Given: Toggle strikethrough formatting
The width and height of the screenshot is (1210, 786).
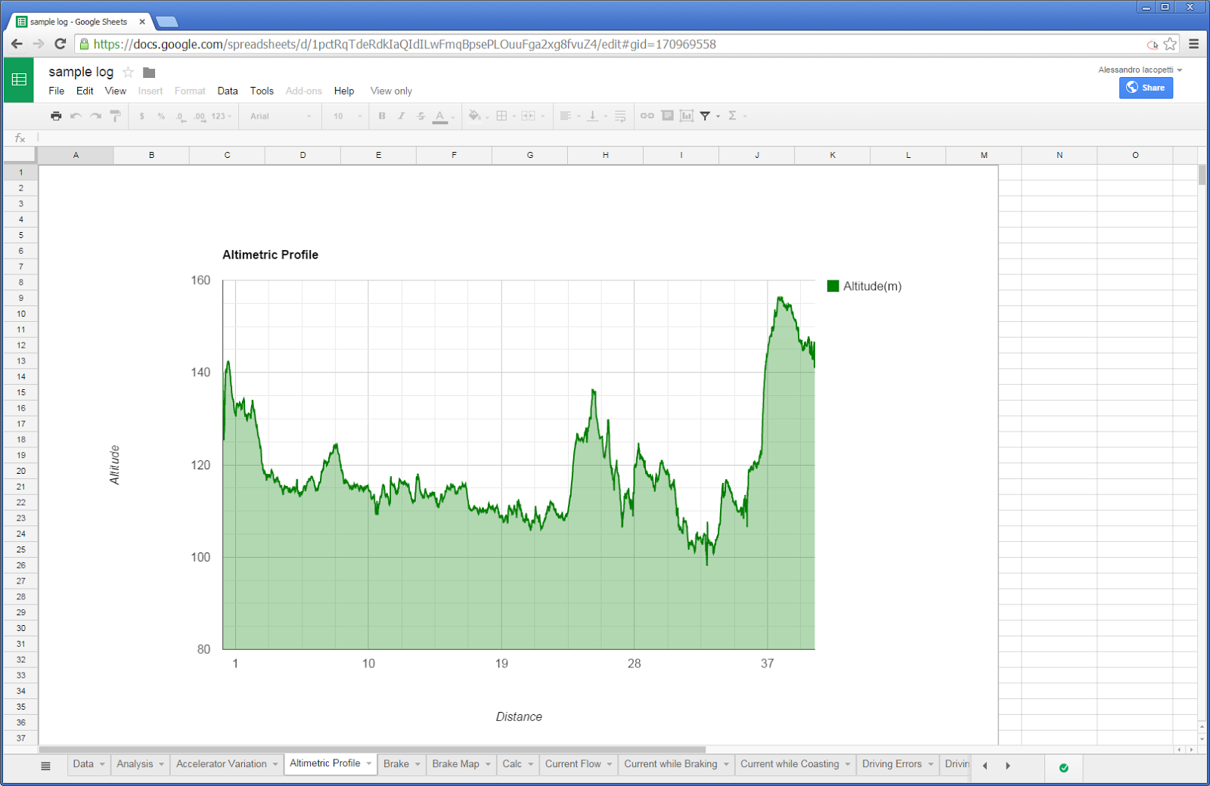Looking at the screenshot, I should [x=420, y=116].
